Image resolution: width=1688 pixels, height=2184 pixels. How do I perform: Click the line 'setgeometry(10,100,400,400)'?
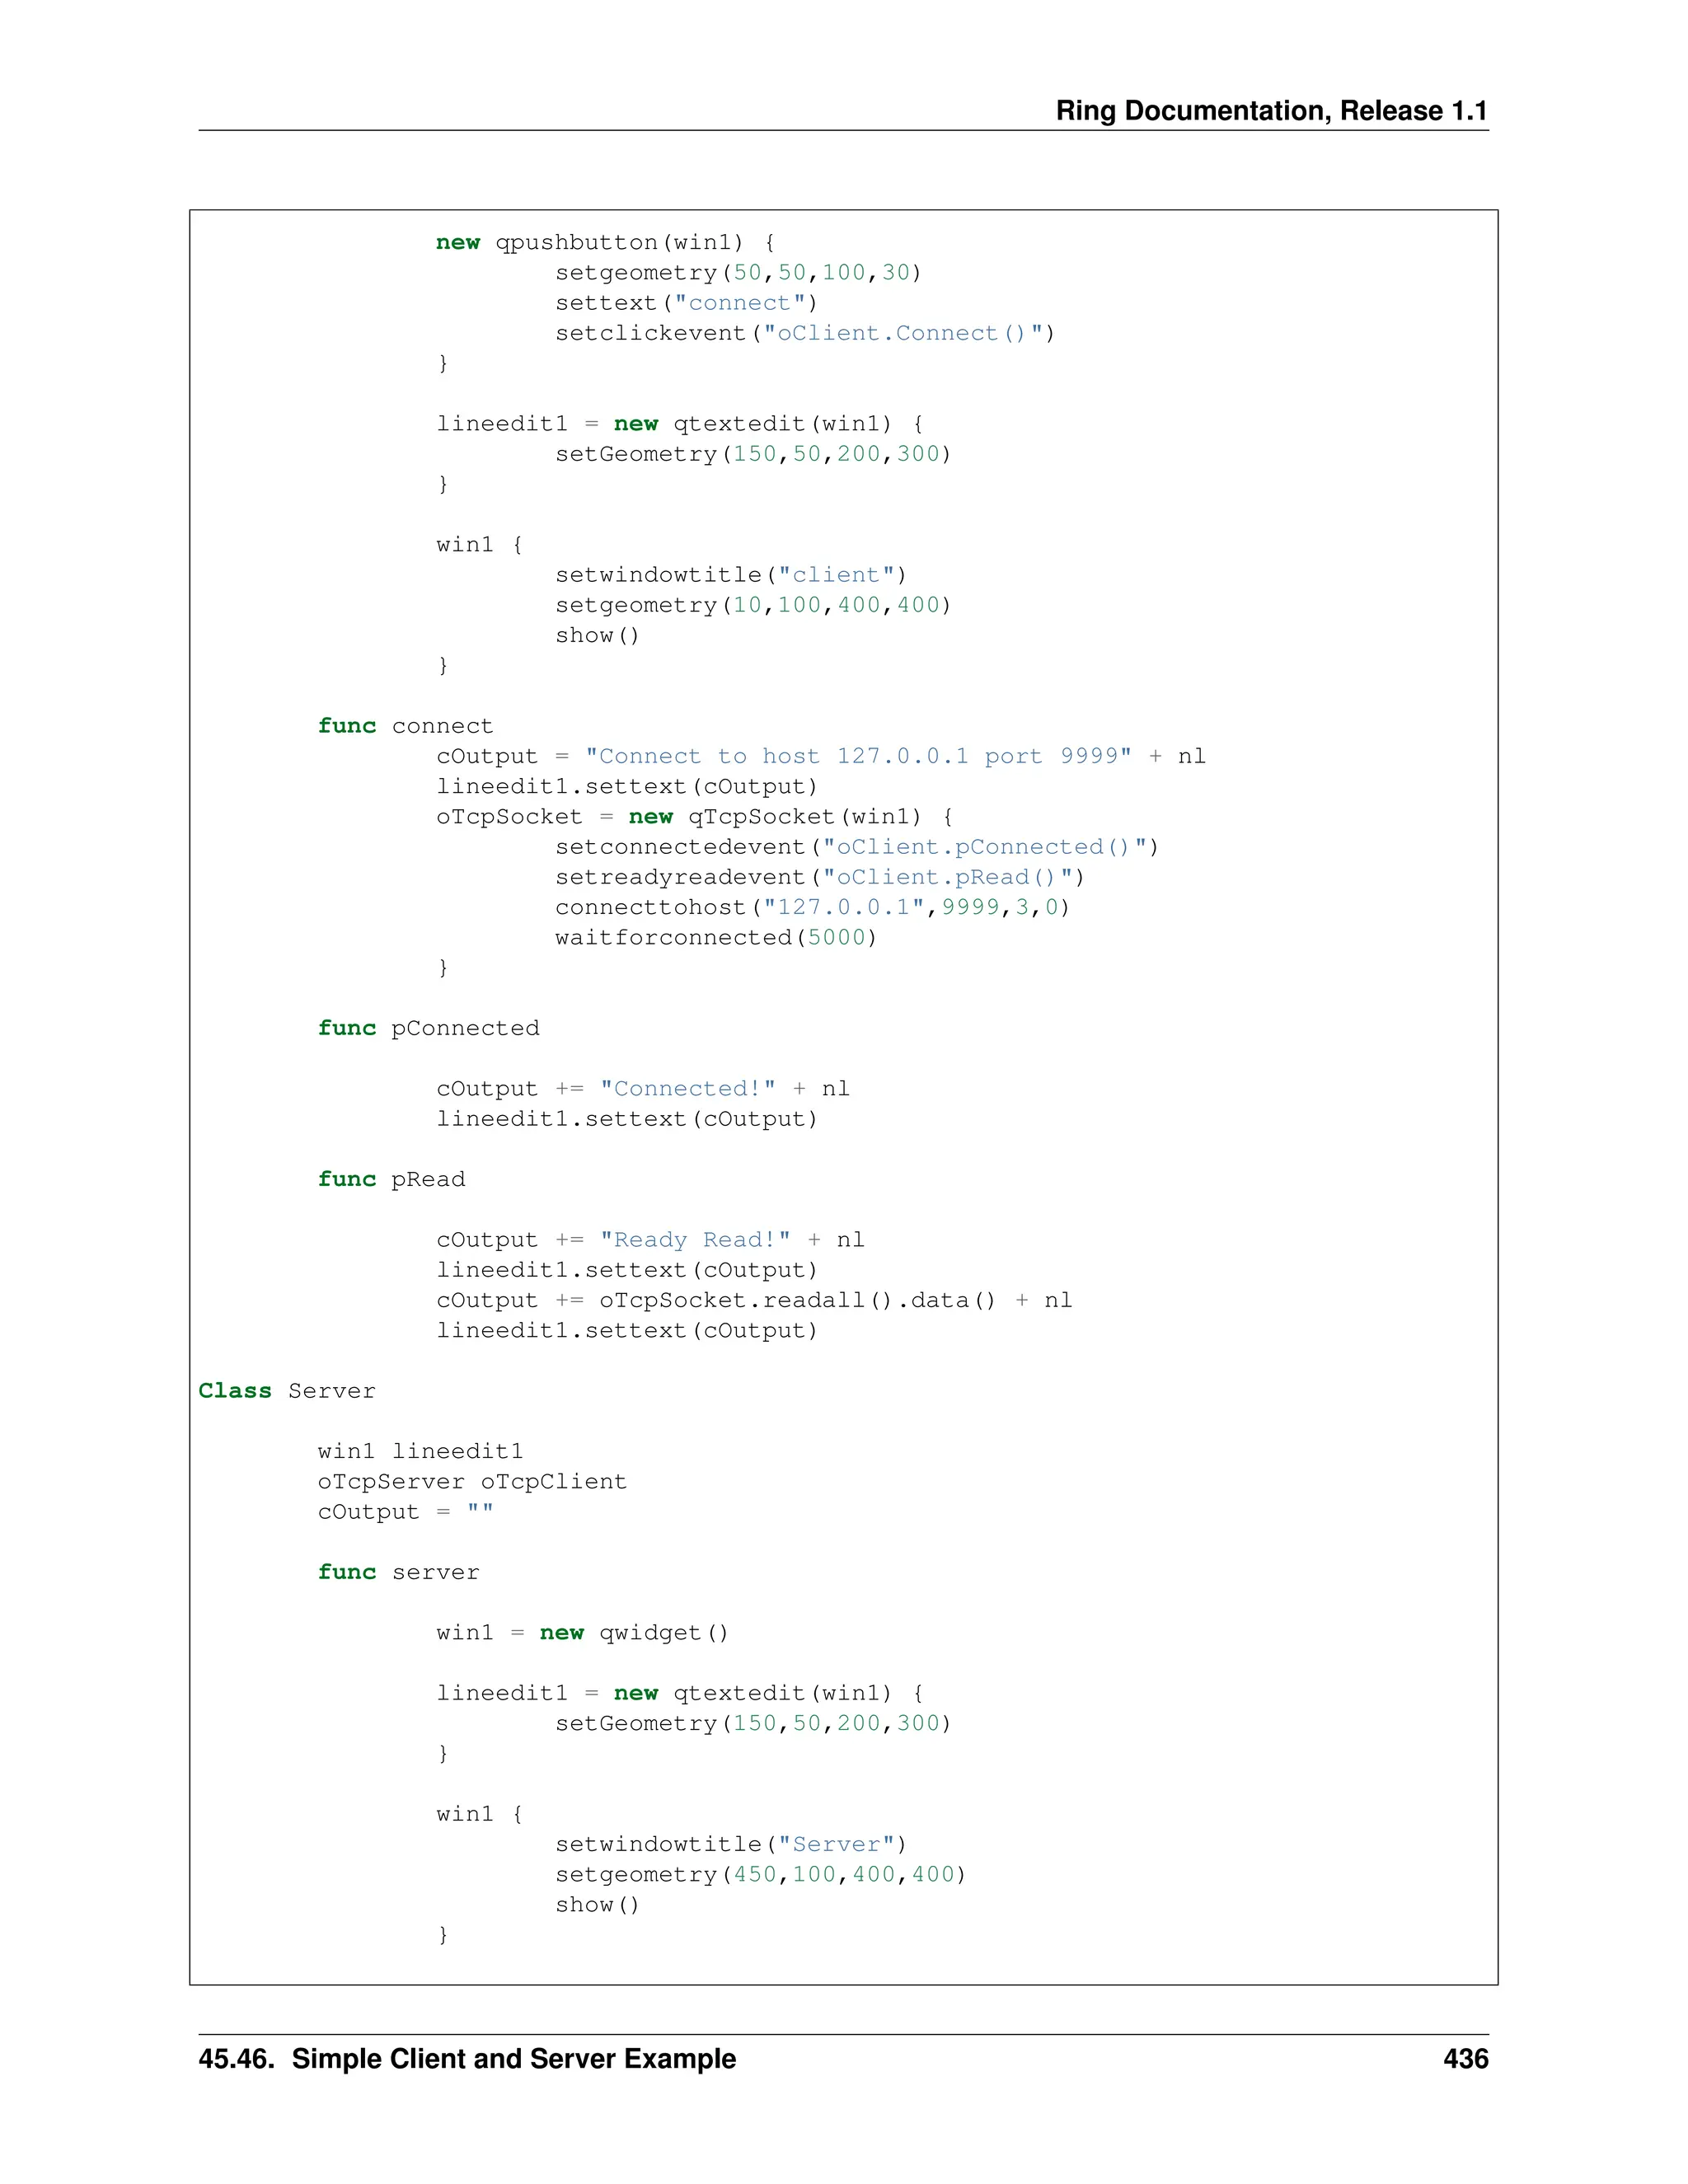click(x=753, y=605)
